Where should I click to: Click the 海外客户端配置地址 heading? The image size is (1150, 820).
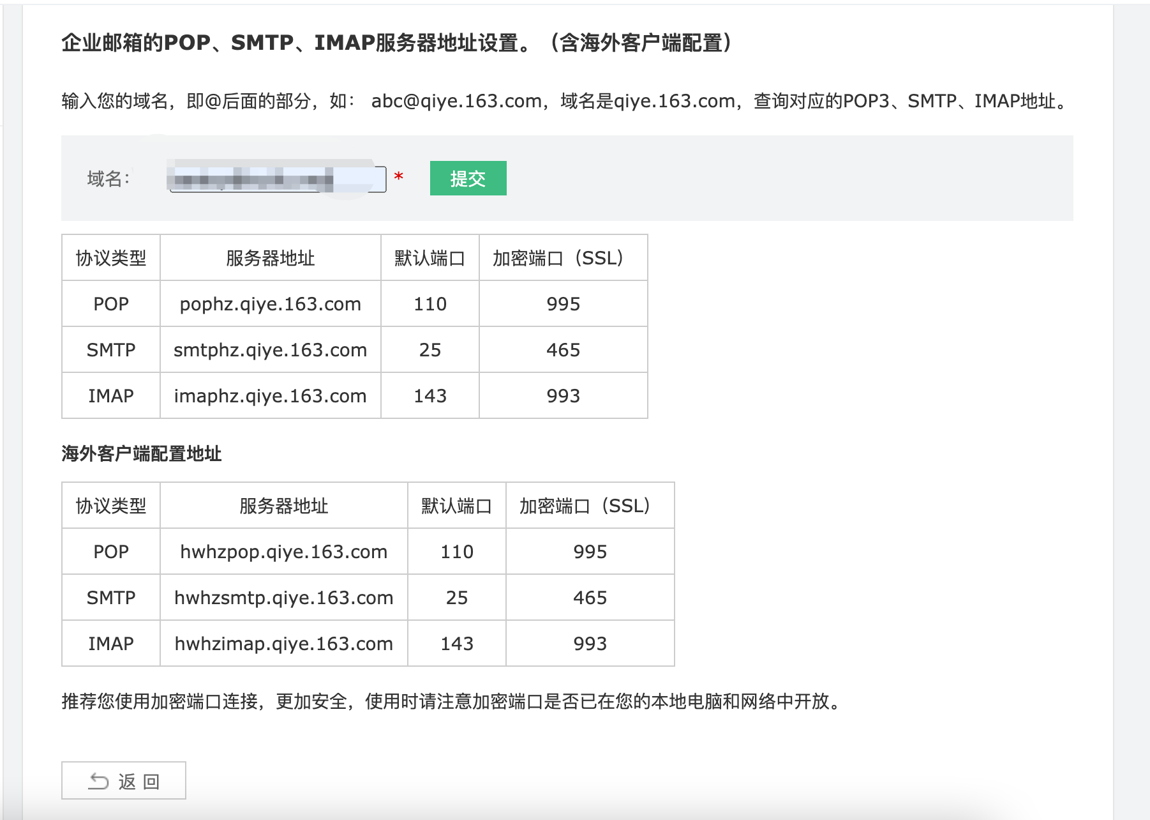(x=142, y=454)
